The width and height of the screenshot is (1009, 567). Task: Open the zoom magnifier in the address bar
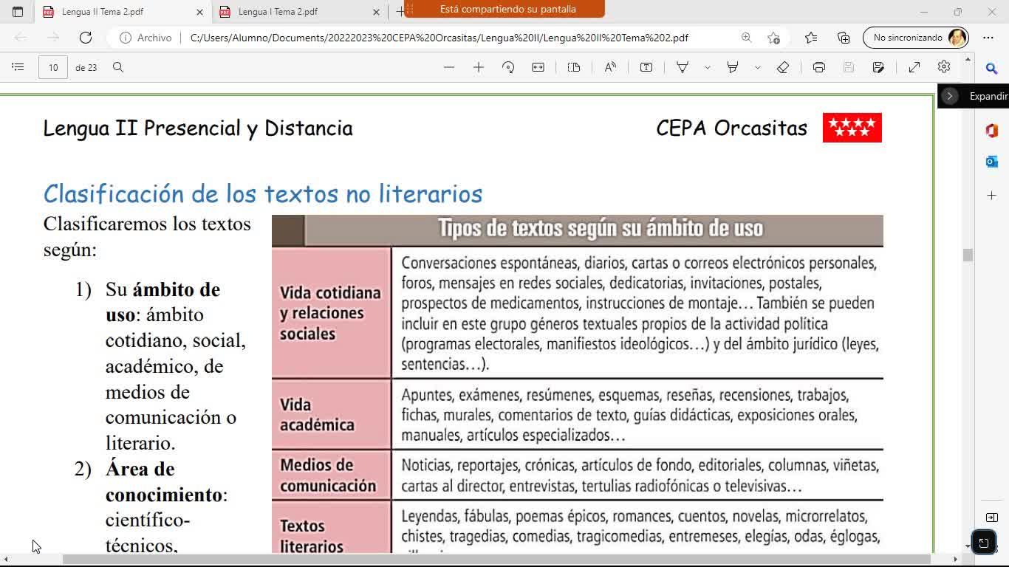tap(746, 38)
